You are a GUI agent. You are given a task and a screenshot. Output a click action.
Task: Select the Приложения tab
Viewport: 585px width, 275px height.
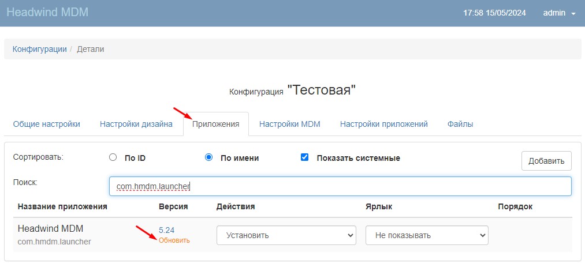[x=215, y=124]
